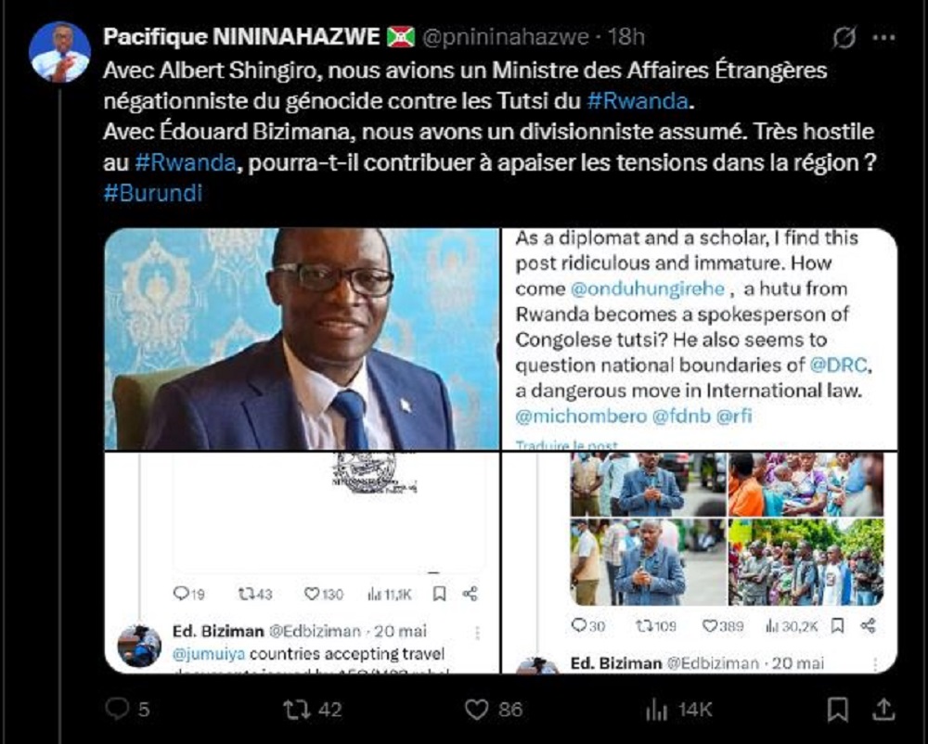Image resolution: width=928 pixels, height=744 pixels.
Task: Open the first #Rwanda hashtag after Tutsi du
Action: click(x=638, y=101)
